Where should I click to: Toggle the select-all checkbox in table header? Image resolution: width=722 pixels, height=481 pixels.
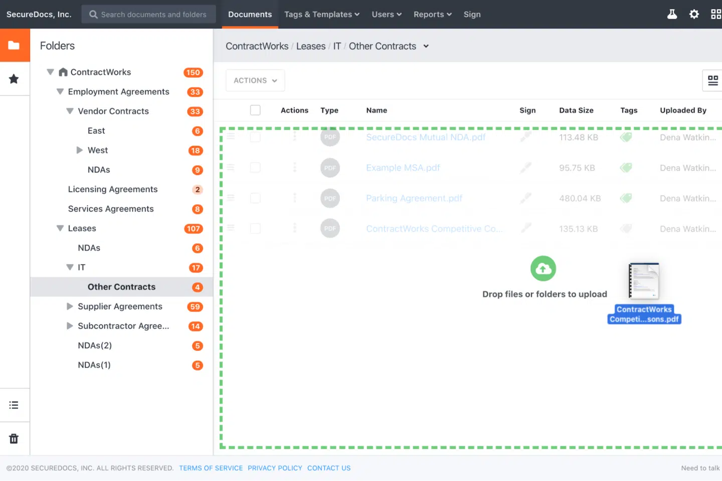click(255, 110)
